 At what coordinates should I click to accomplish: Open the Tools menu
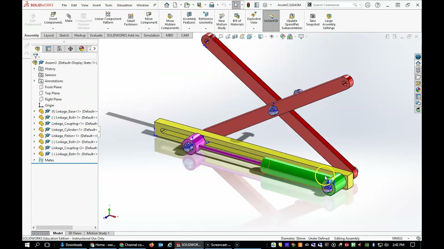[x=109, y=5]
